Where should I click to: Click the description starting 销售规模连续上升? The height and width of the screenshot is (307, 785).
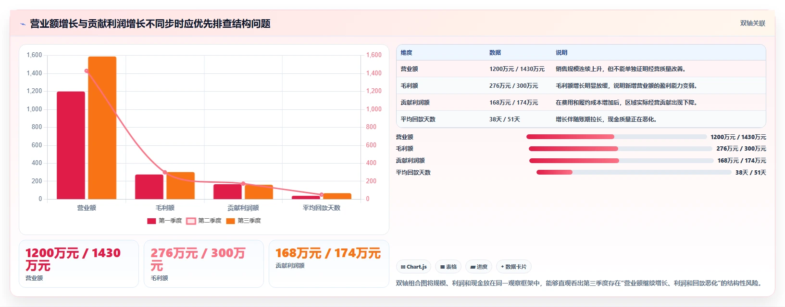tap(622, 69)
